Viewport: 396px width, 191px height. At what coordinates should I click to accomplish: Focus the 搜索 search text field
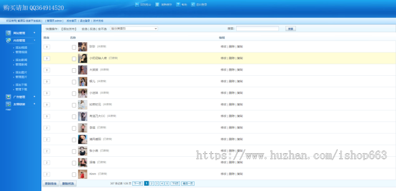tap(257, 29)
